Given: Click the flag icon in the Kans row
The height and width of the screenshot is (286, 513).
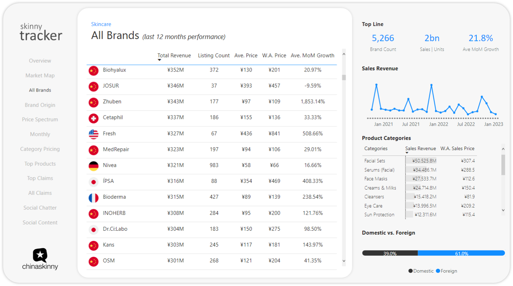Looking at the screenshot, I should 93,245.
